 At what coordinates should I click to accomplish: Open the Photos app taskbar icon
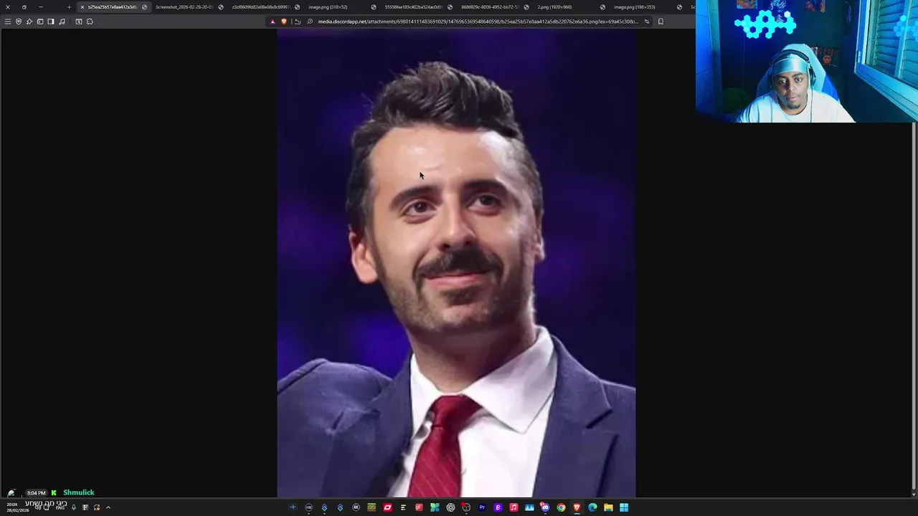tap(529, 507)
